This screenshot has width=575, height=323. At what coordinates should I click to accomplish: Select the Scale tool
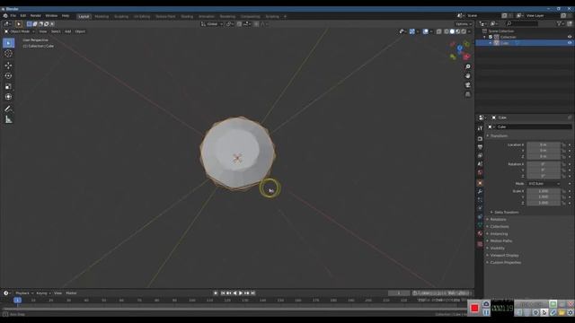(x=8, y=86)
